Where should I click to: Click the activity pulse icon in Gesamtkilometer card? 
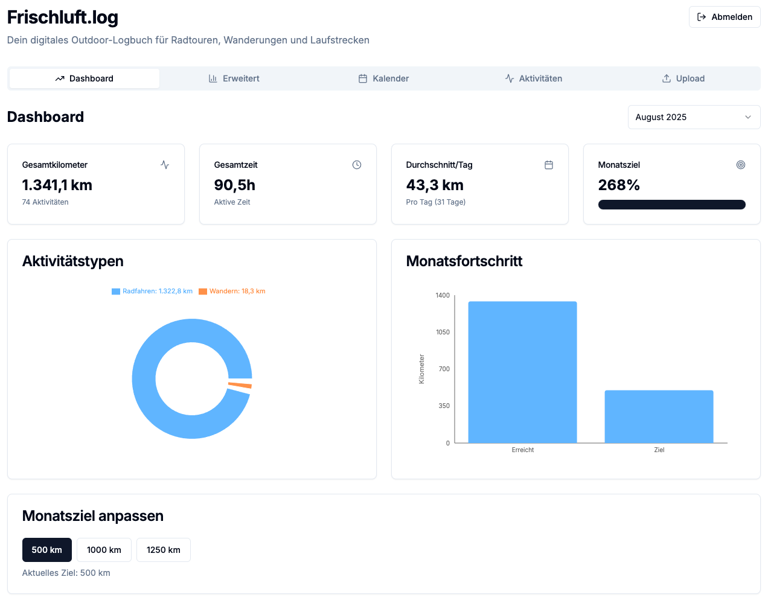point(165,165)
